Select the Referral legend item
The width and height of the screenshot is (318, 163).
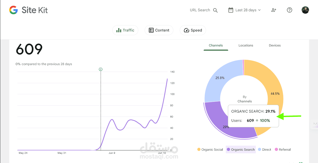tap(283, 150)
